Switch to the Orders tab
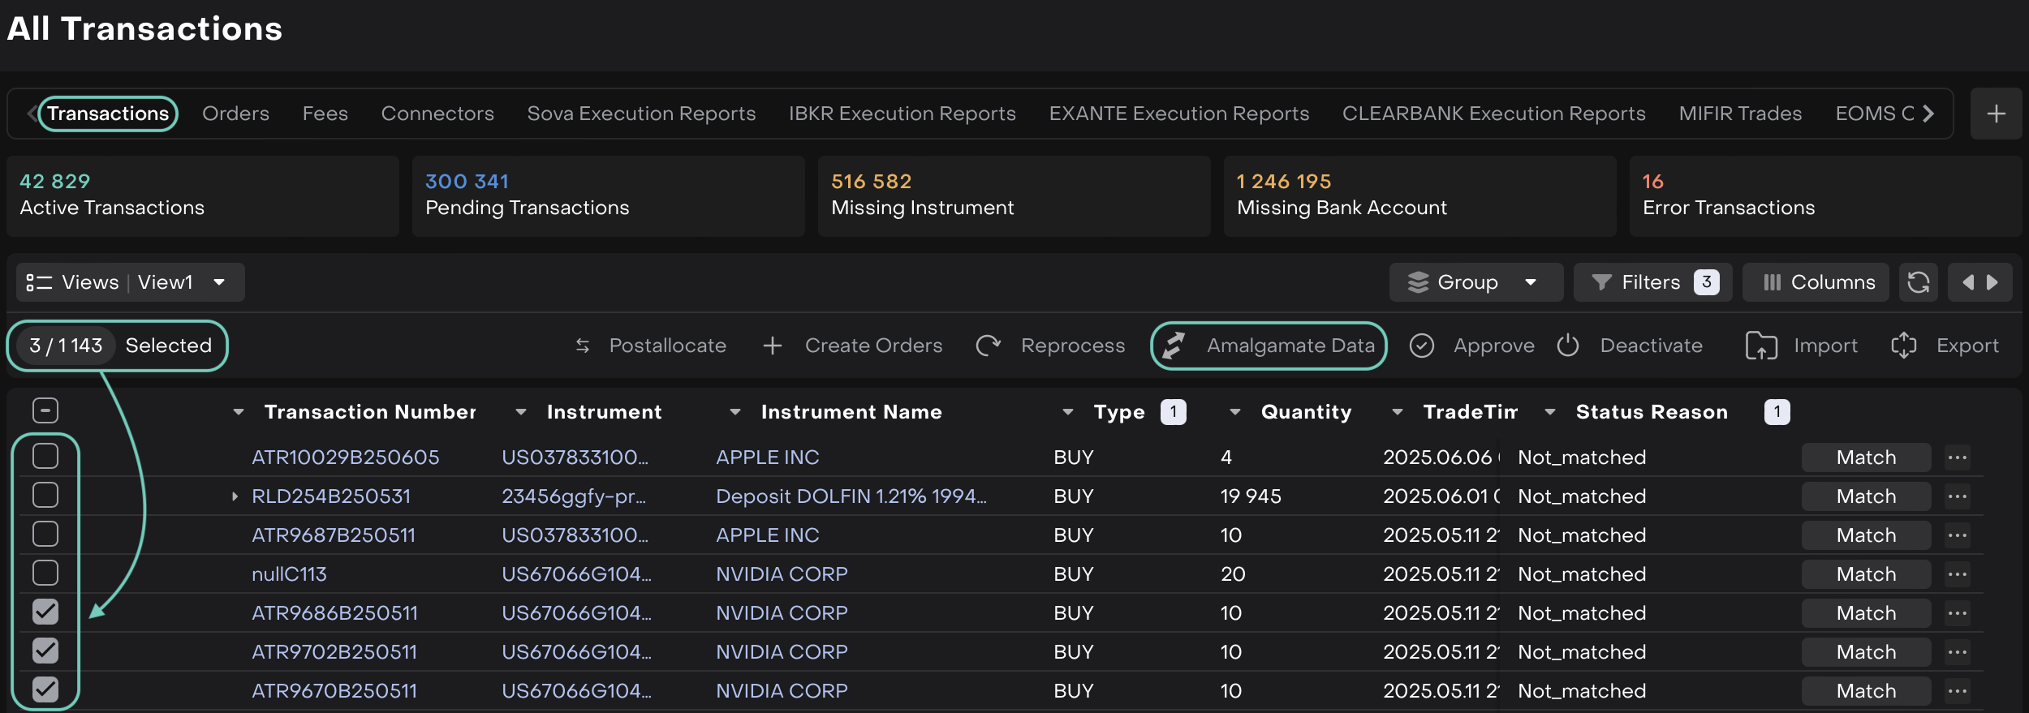This screenshot has height=713, width=2029. (235, 114)
